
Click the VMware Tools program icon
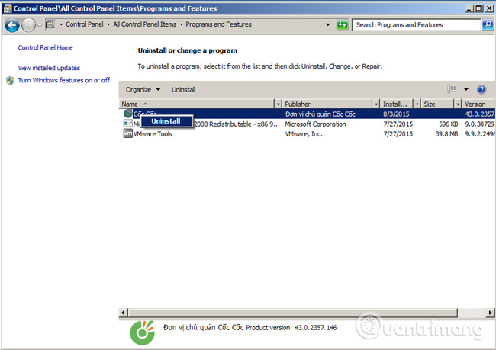click(x=127, y=133)
